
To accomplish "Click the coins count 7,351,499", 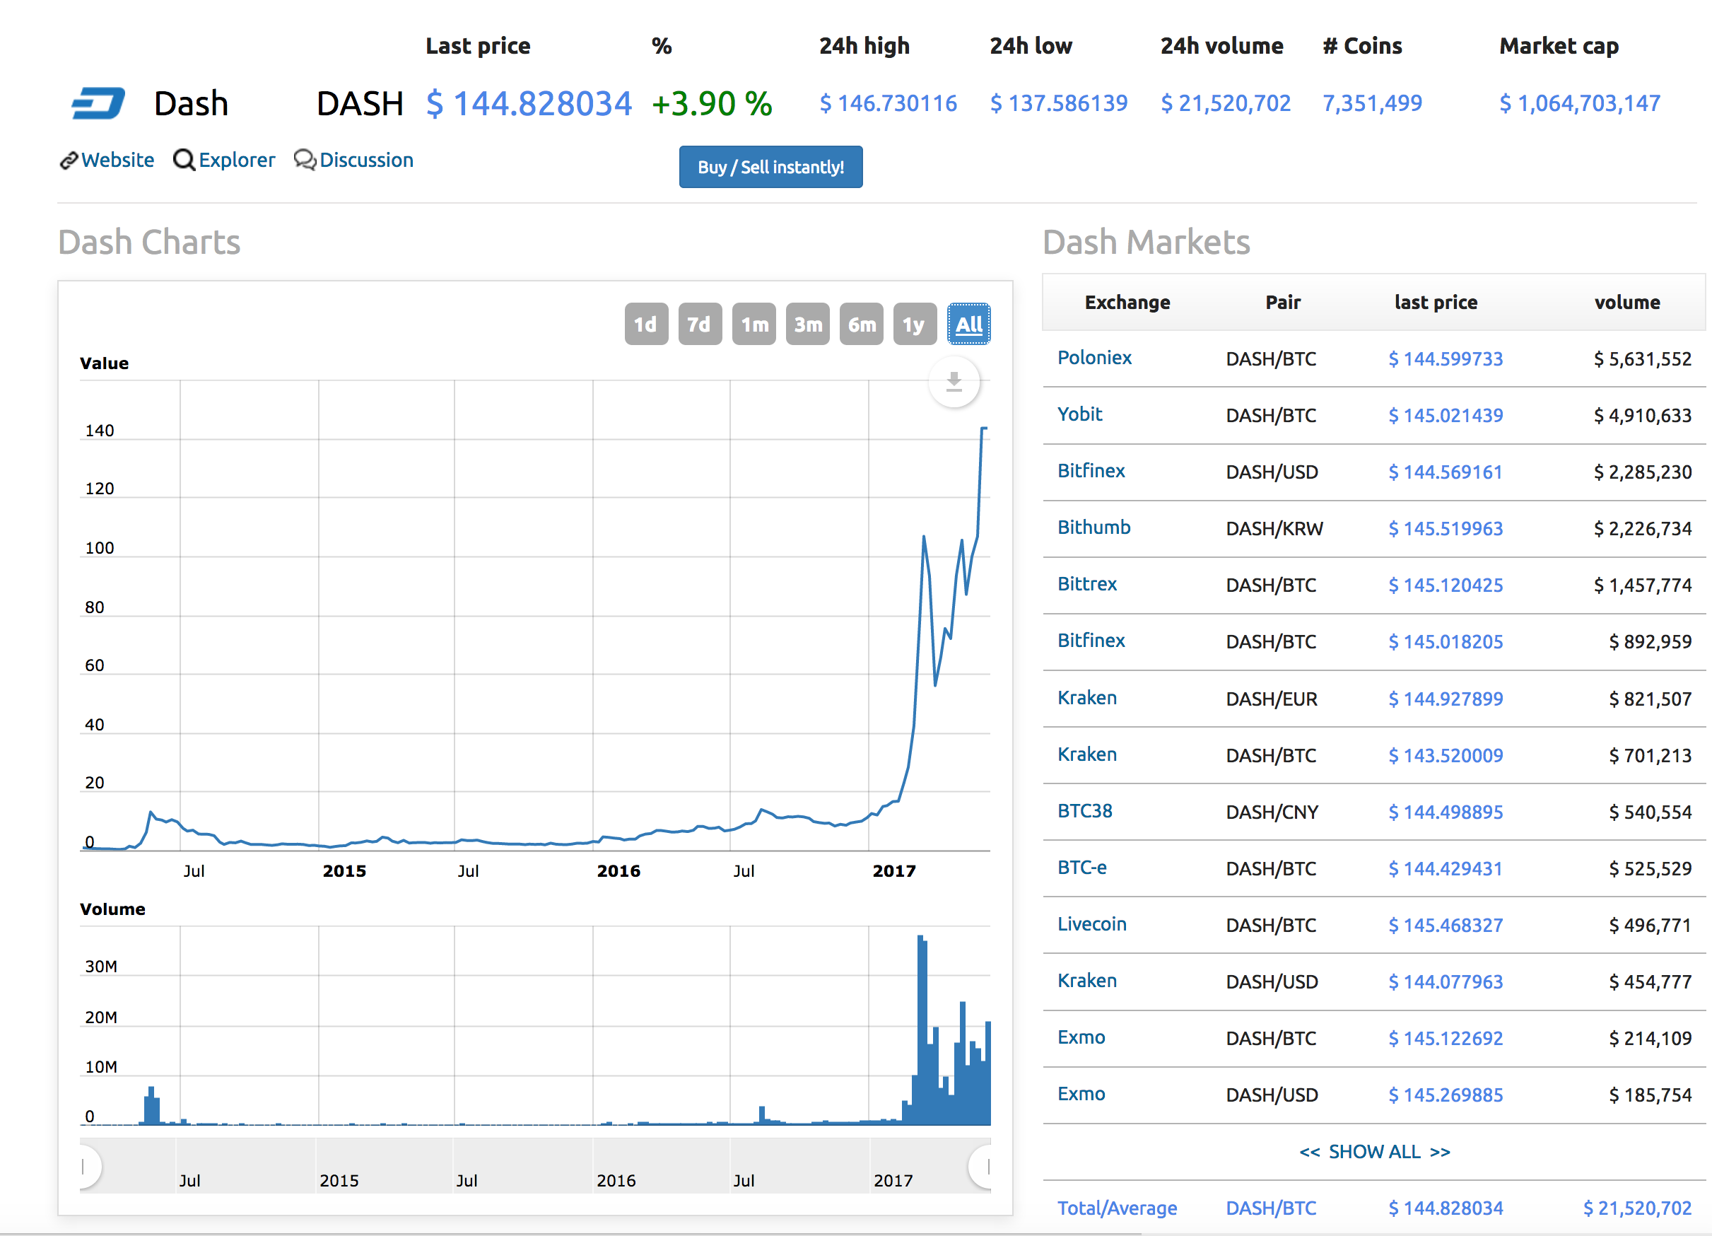I will pos(1371,103).
